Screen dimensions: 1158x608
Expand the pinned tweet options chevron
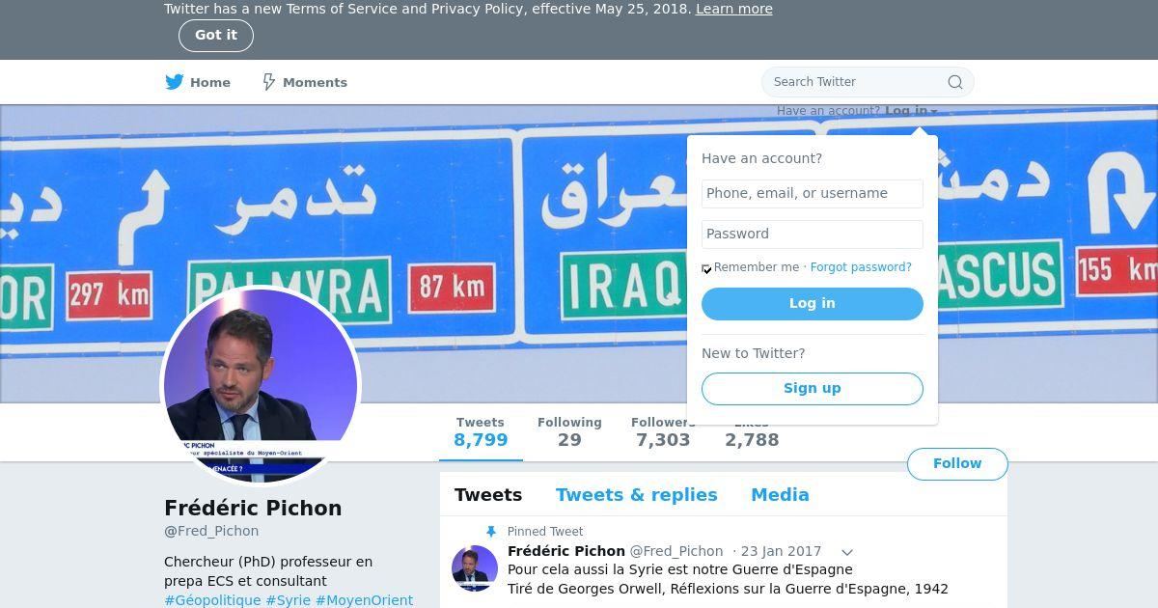[x=847, y=553]
